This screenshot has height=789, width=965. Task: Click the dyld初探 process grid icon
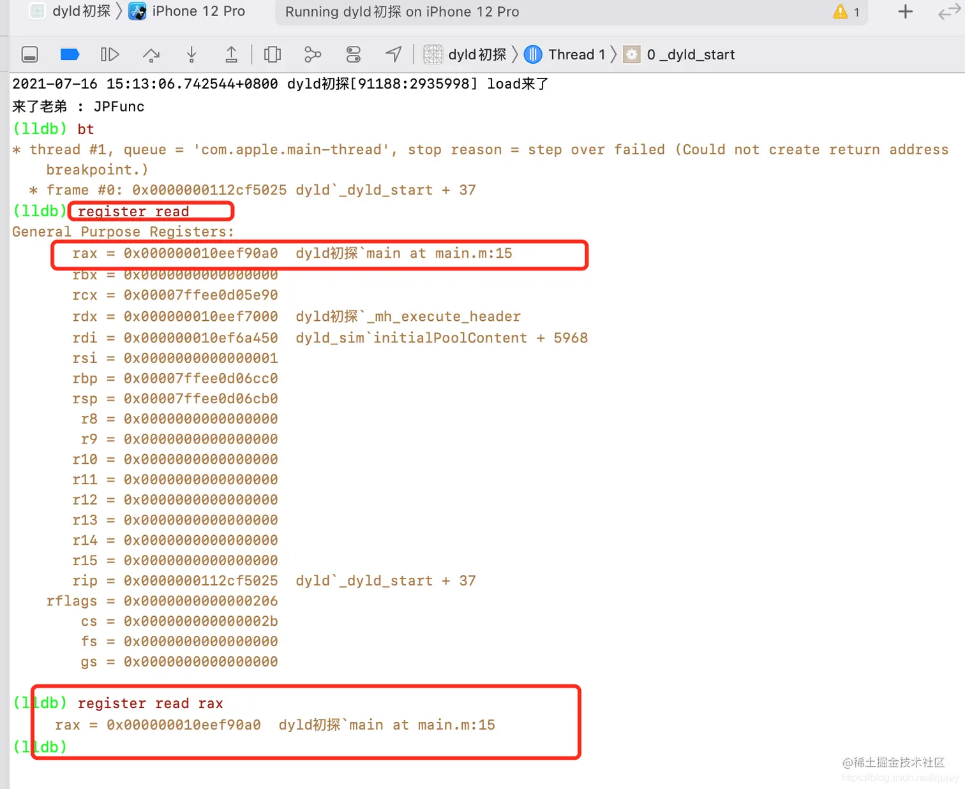pyautogui.click(x=433, y=55)
